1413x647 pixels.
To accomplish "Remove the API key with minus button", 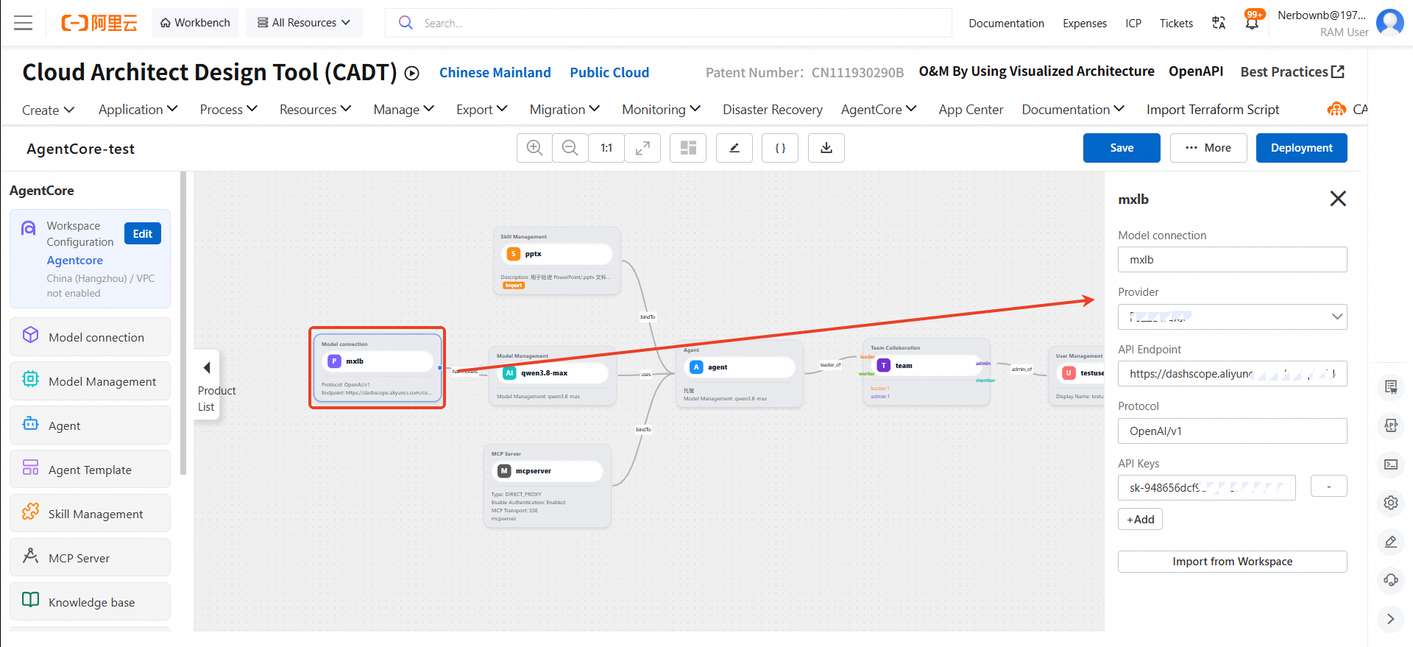I will point(1329,487).
